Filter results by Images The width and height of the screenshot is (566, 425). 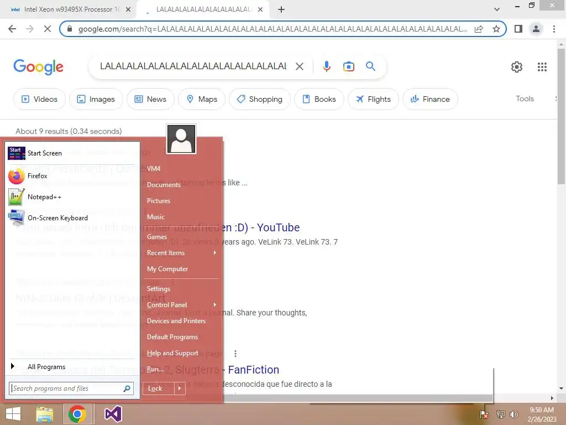(96, 99)
